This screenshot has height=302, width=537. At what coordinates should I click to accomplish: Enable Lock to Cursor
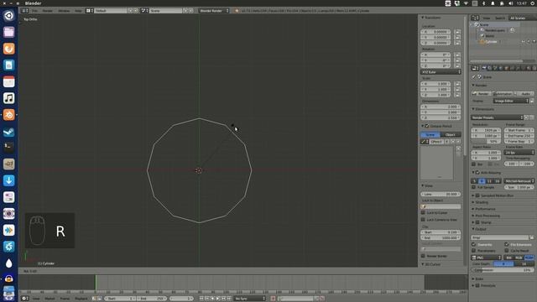point(423,212)
